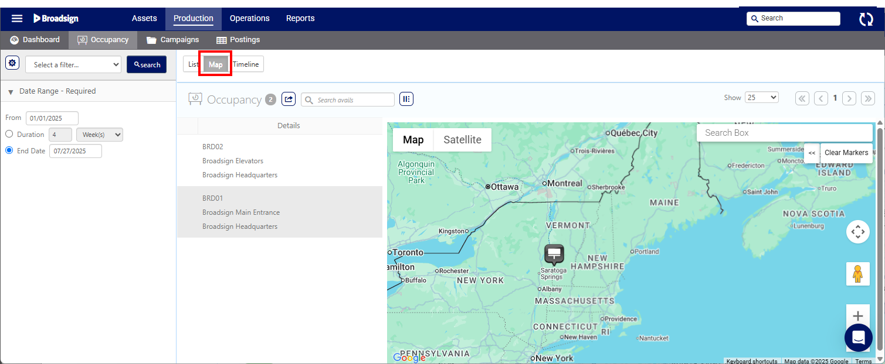
Task: Open the hamburger navigation menu
Action: point(17,18)
